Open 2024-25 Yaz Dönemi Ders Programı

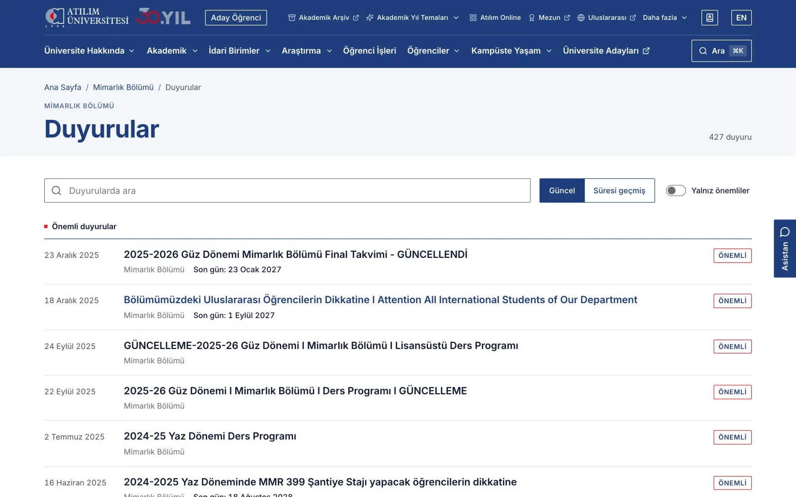point(210,436)
